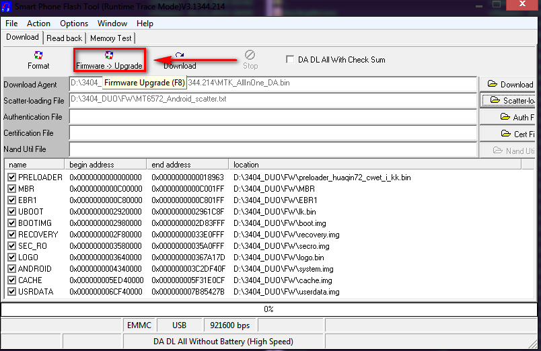The width and height of the screenshot is (541, 351).
Task: Uncheck the SEC_RO partition checkbox
Action: click(x=11, y=246)
